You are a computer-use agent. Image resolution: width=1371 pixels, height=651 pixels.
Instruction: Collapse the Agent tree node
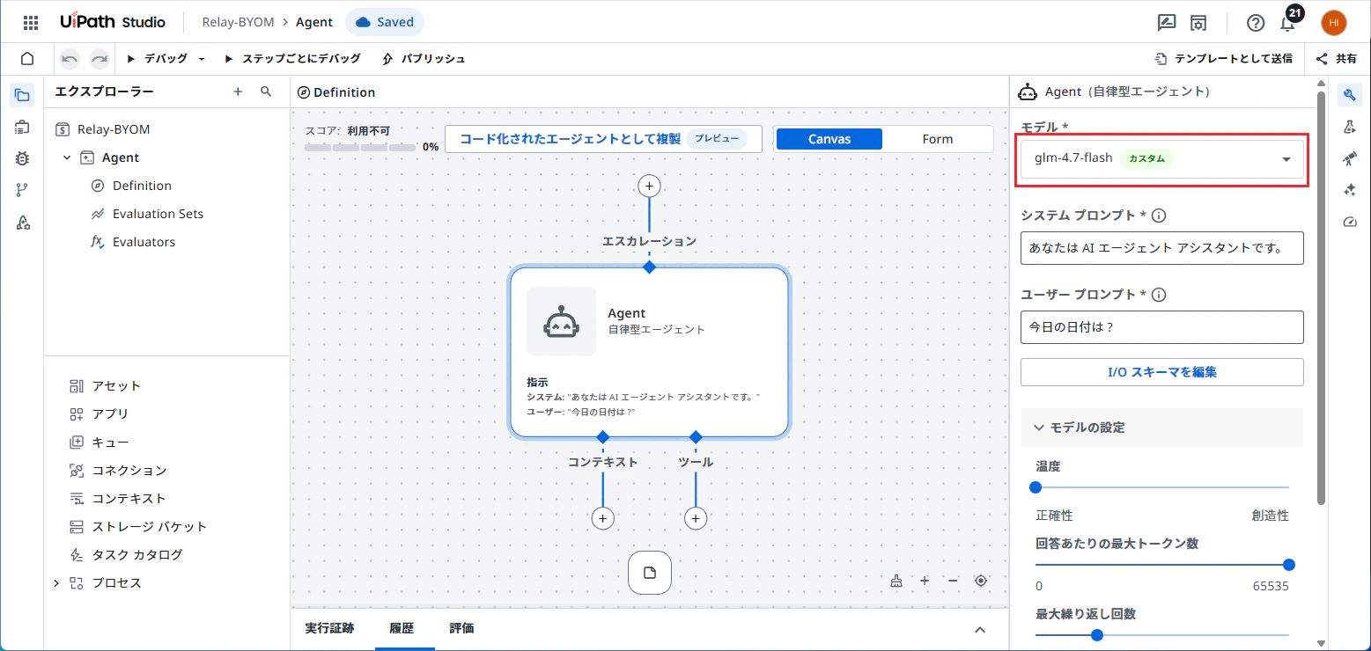pos(67,157)
